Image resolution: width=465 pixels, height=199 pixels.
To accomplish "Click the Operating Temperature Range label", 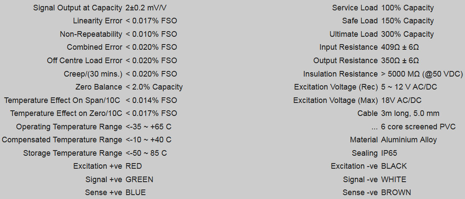I will pyautogui.click(x=69, y=127).
